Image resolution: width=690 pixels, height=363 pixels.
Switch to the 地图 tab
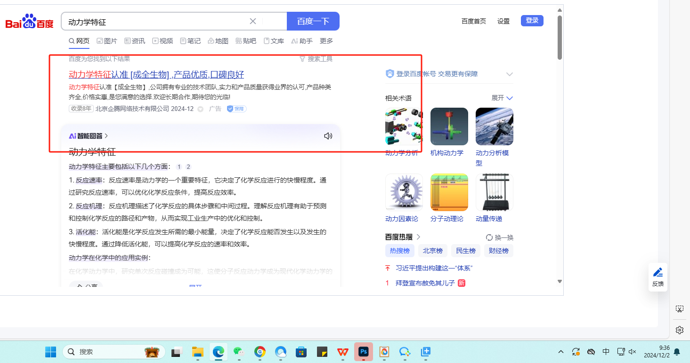coord(218,41)
